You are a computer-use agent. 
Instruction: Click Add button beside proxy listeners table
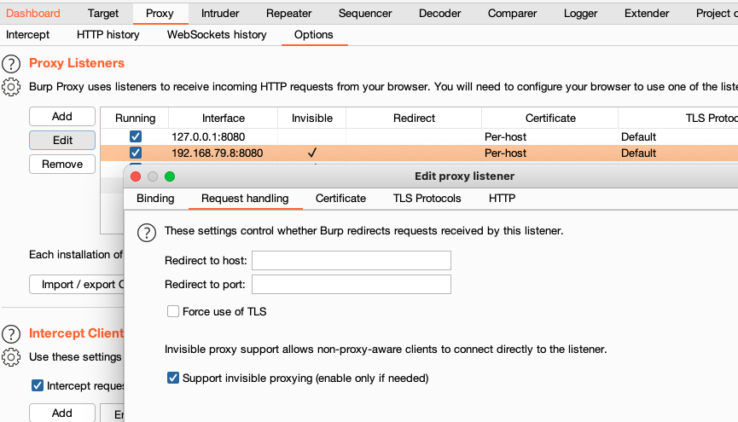pyautogui.click(x=62, y=116)
